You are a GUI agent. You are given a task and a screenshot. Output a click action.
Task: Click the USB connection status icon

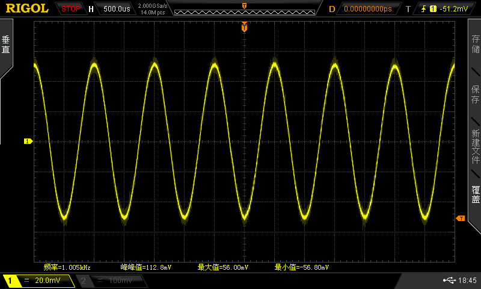click(449, 280)
